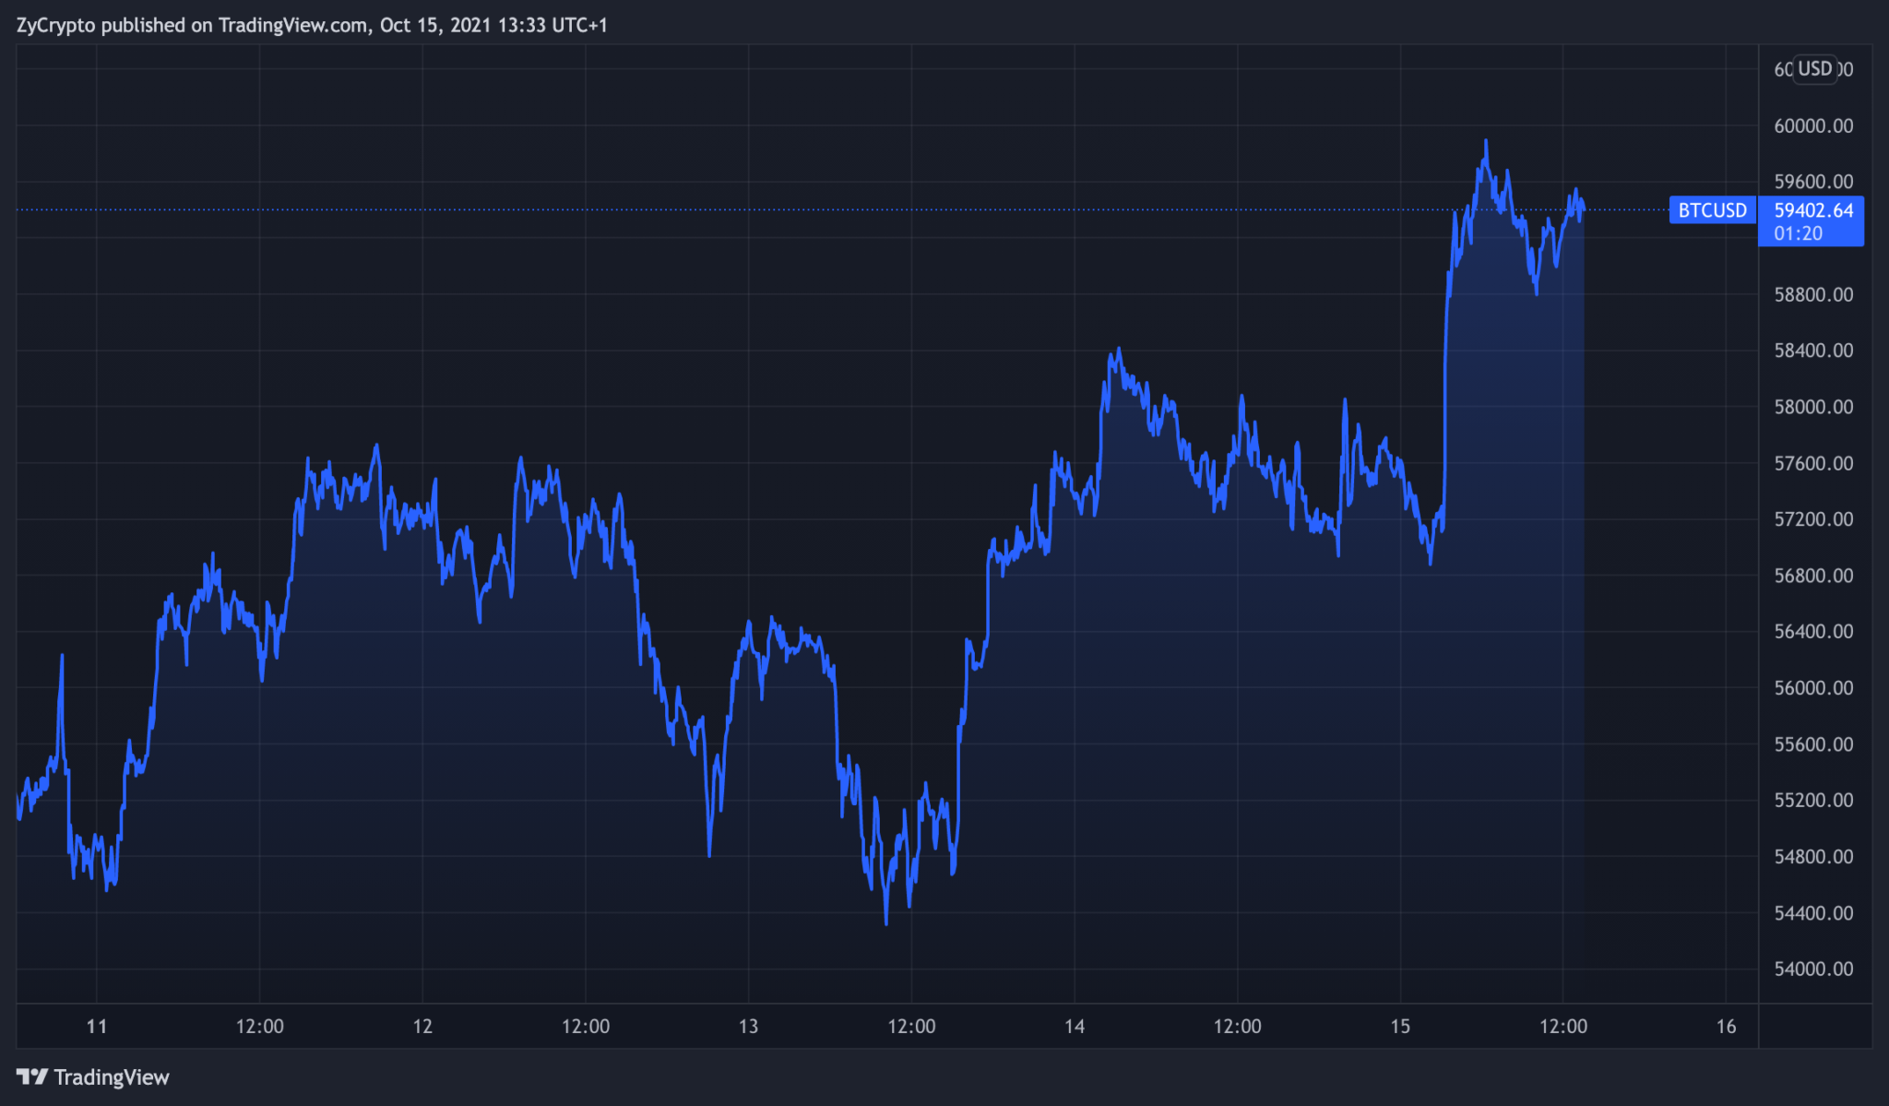Click the 57200.00 price axis label
Viewport: 1889px width, 1106px height.
pyautogui.click(x=1813, y=519)
